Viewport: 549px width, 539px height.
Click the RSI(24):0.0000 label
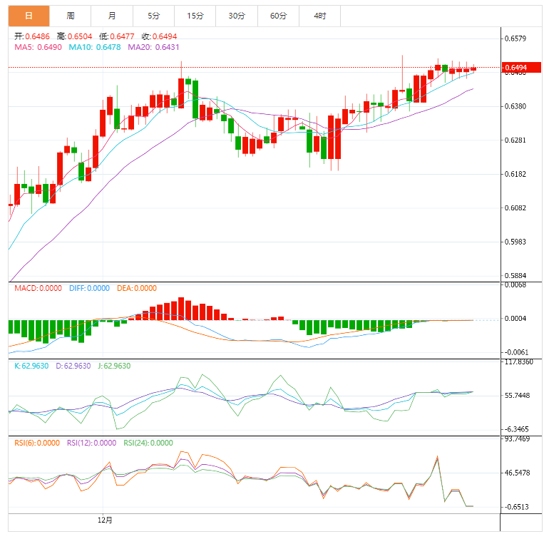point(148,443)
